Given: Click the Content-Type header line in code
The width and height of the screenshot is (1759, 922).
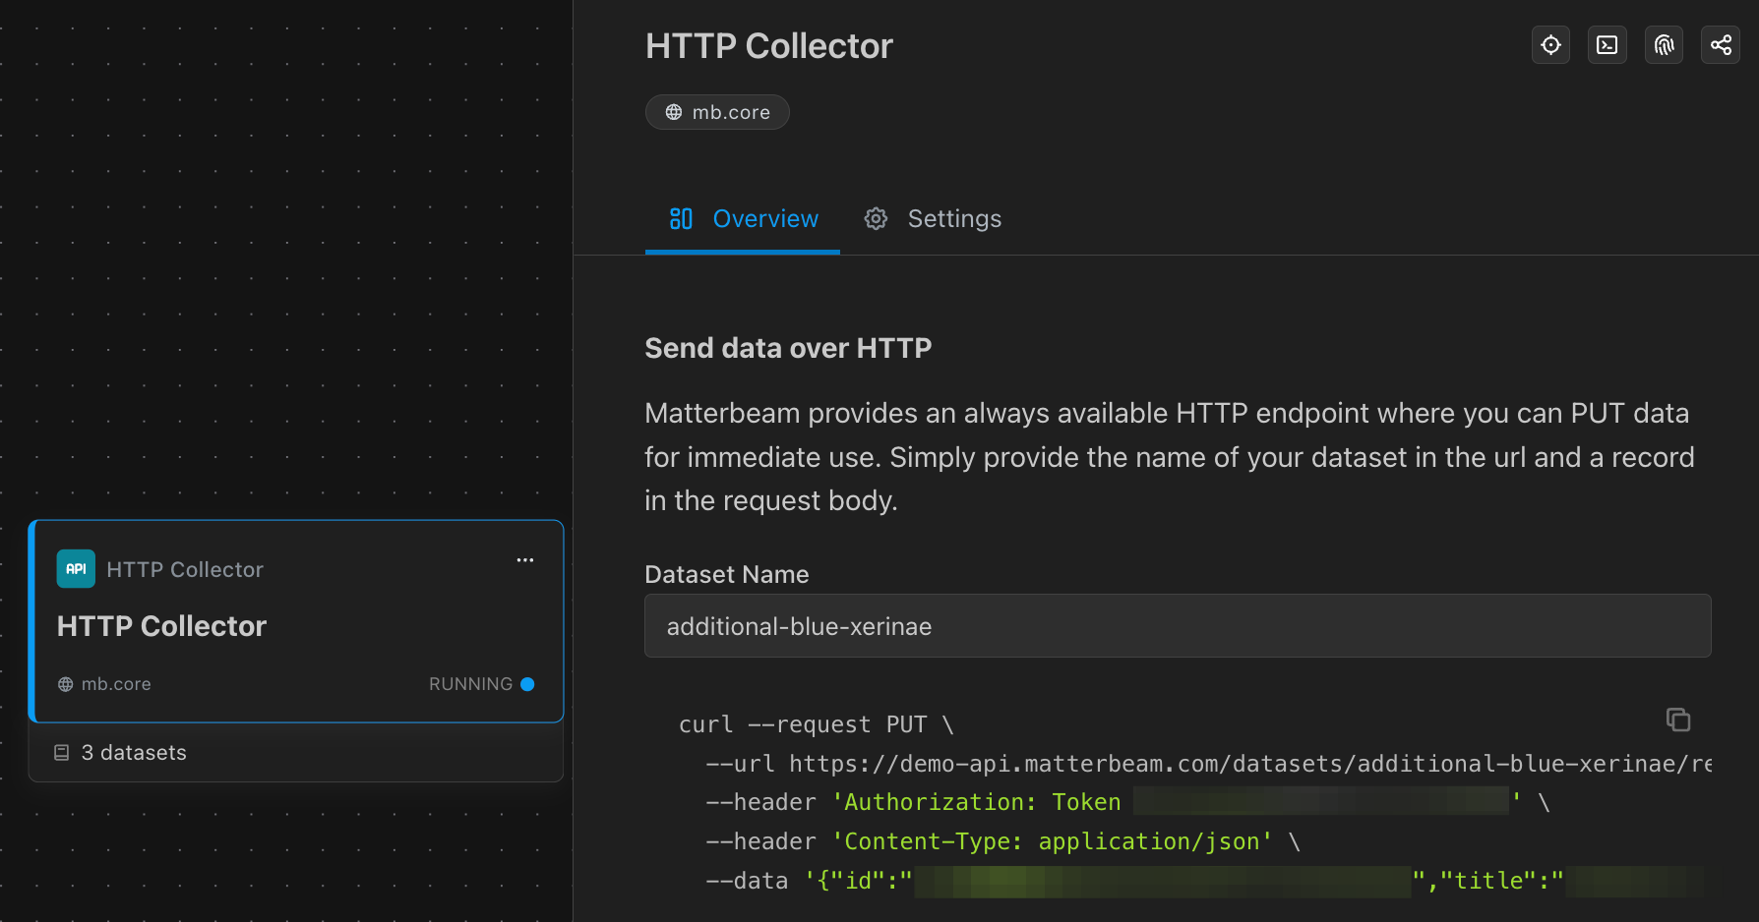Looking at the screenshot, I should (x=1001, y=842).
